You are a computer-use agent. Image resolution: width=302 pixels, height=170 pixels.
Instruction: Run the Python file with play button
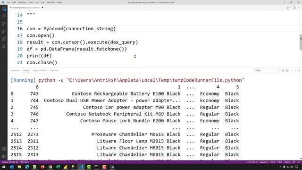288,8
